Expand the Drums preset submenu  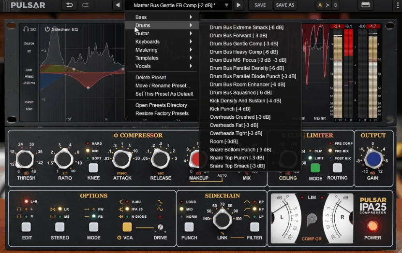[x=162, y=25]
